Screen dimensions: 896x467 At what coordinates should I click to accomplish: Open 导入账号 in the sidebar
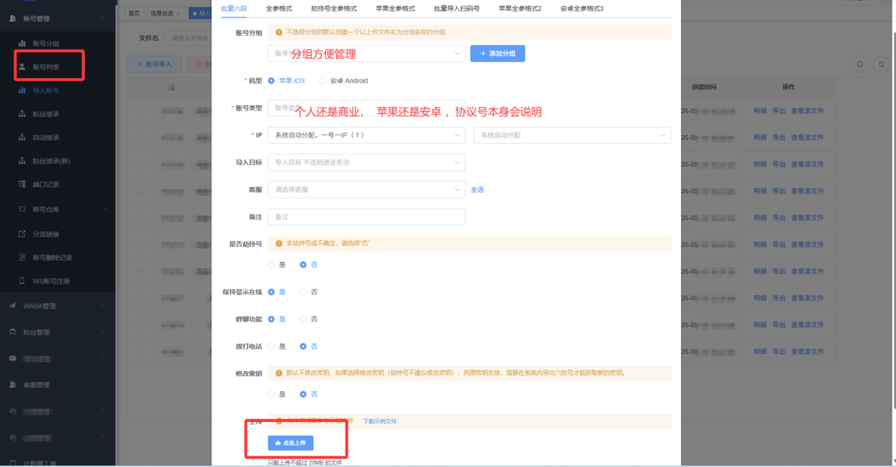coord(45,90)
